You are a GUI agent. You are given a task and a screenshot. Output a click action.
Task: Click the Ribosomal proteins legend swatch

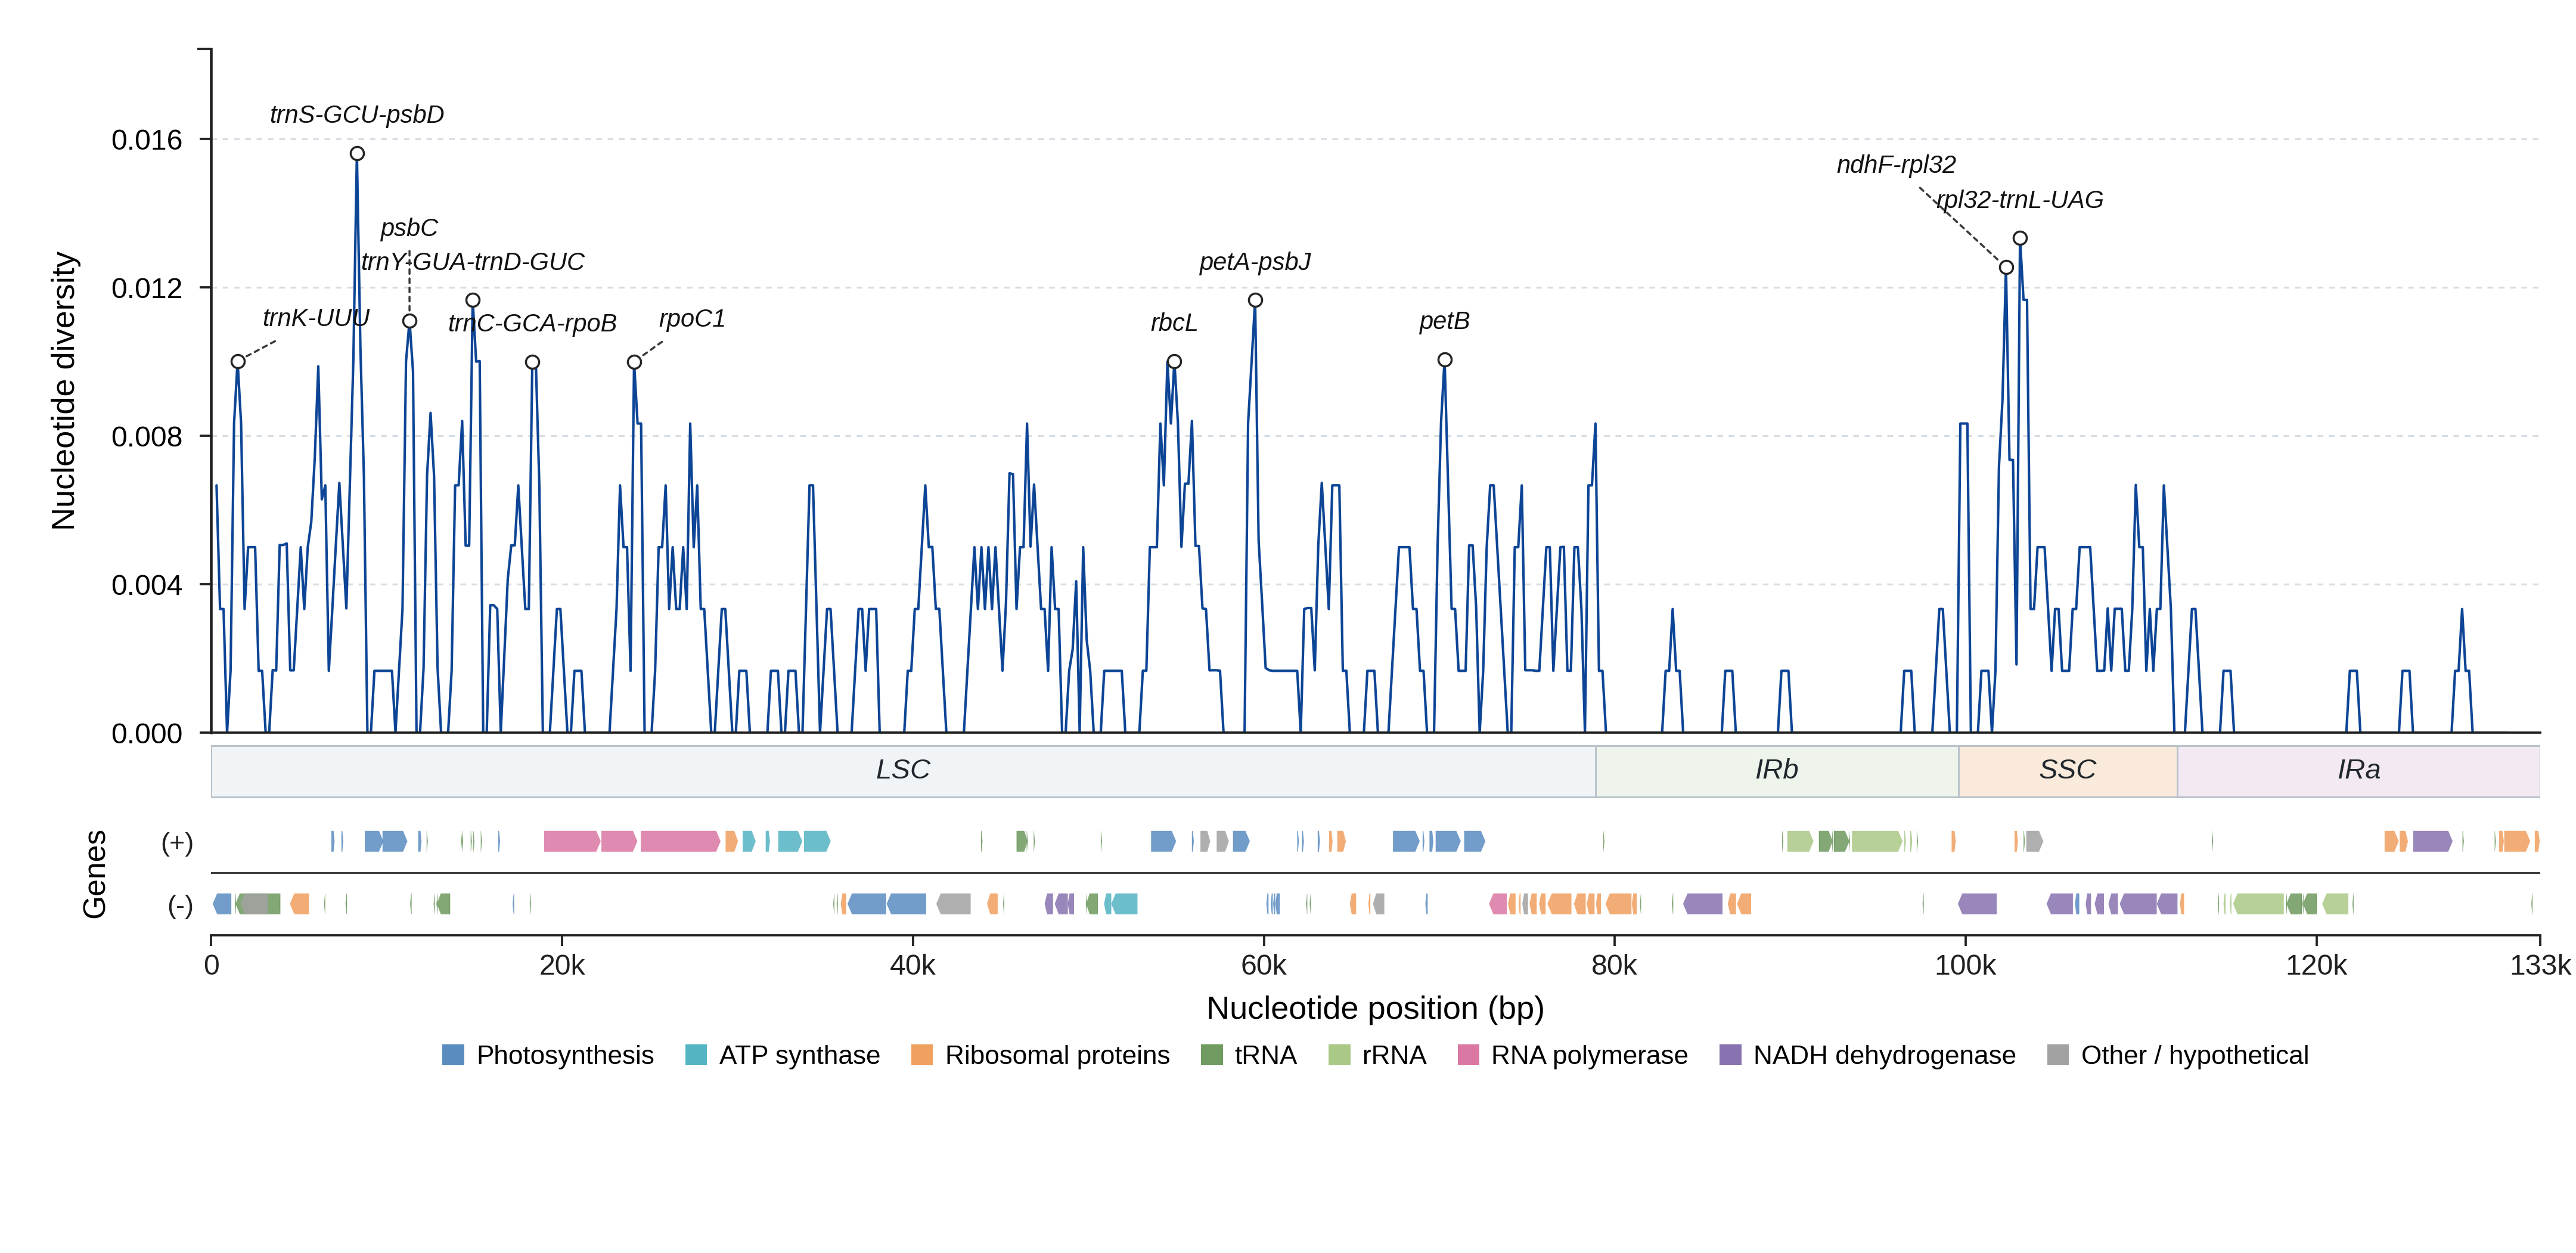point(922,1055)
